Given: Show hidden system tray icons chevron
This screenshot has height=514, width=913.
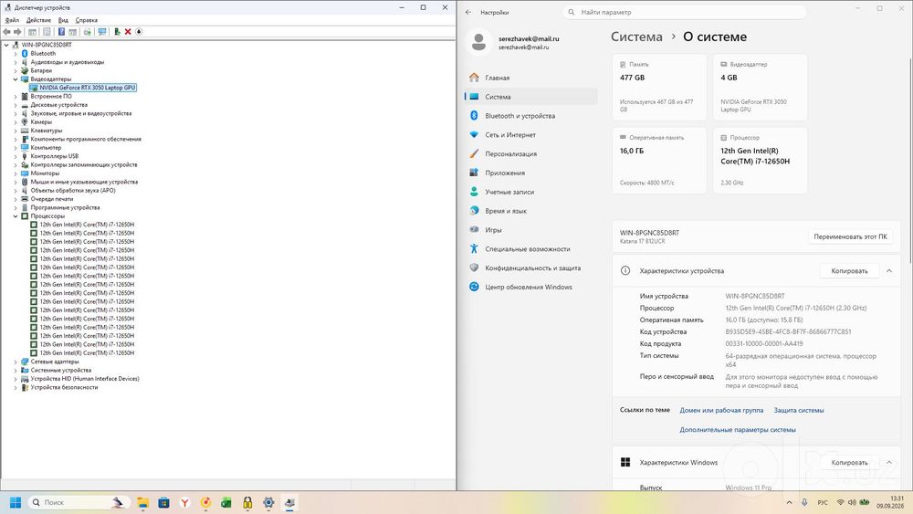Looking at the screenshot, I should (789, 502).
